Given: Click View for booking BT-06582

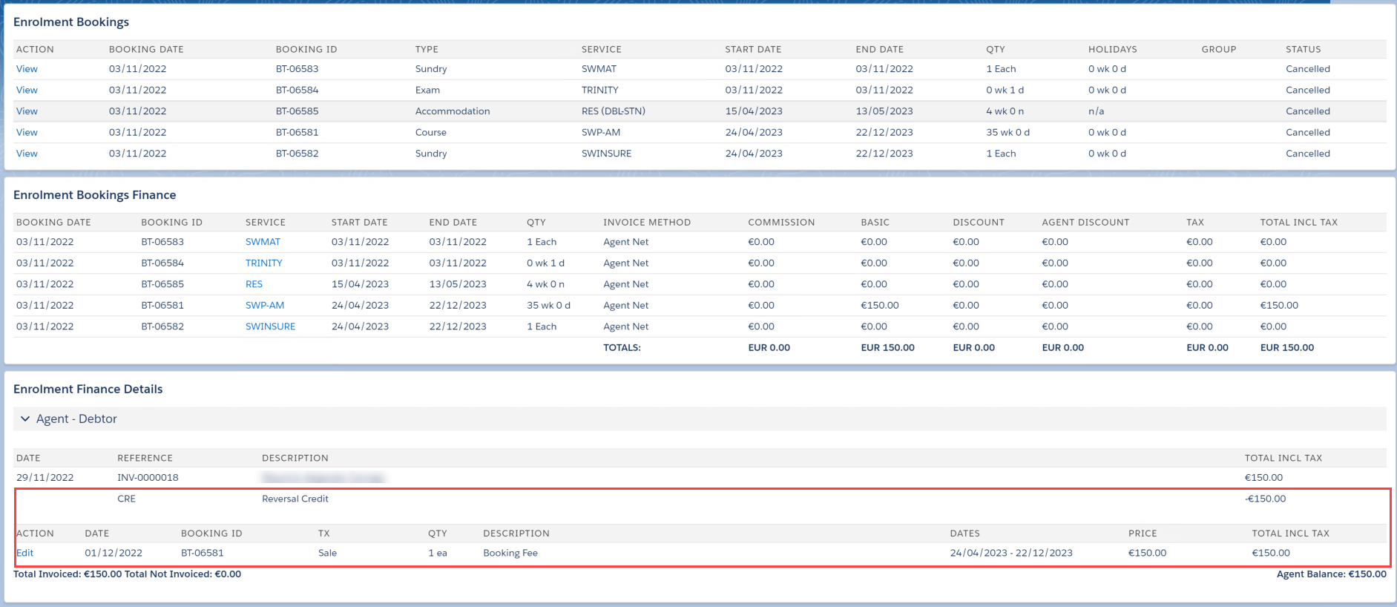Looking at the screenshot, I should (x=27, y=154).
